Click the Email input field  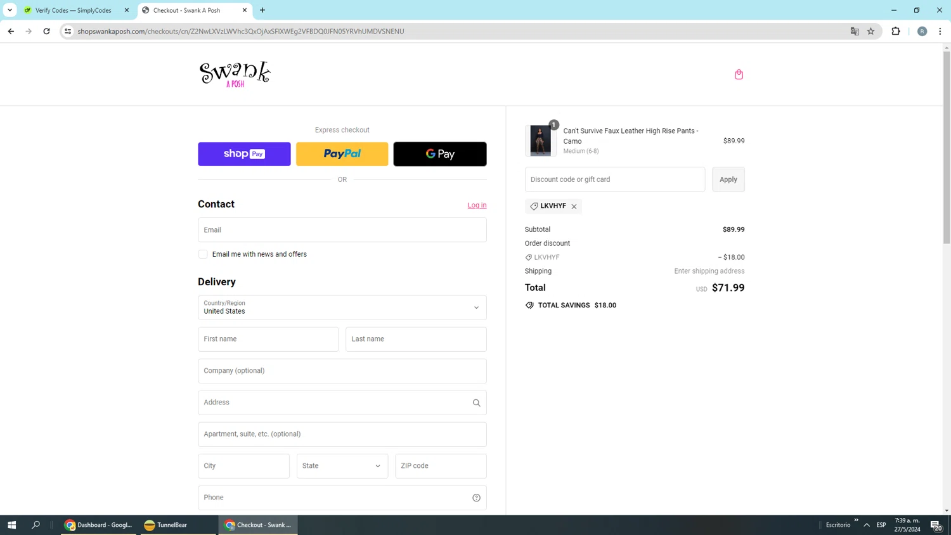pyautogui.click(x=342, y=230)
